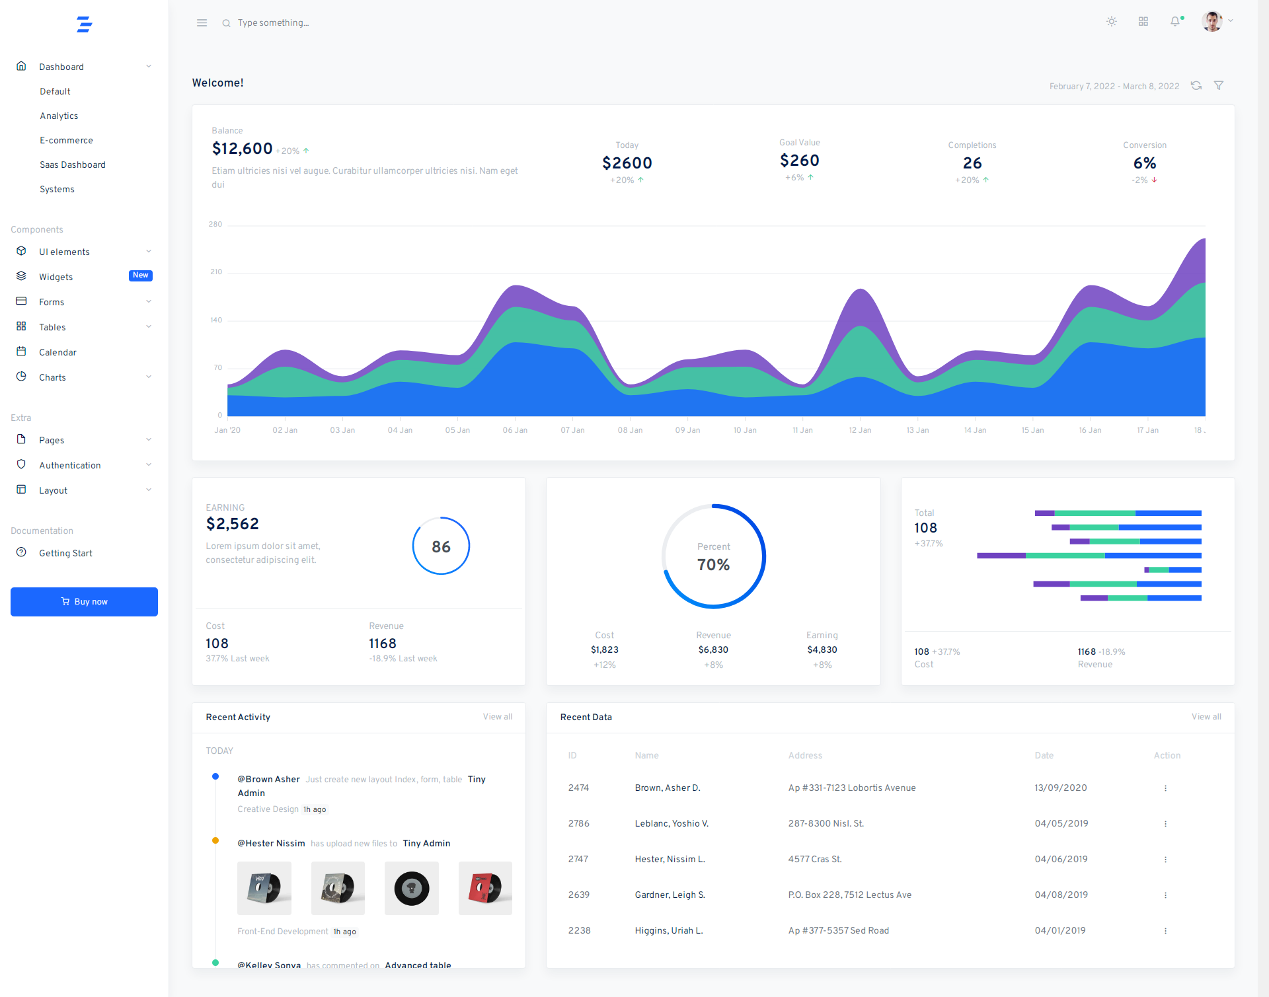Click the hamburger menu icon

click(x=202, y=22)
